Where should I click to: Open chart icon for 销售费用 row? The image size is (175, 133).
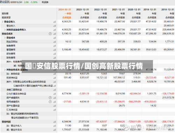pyautogui.click(x=55, y=46)
